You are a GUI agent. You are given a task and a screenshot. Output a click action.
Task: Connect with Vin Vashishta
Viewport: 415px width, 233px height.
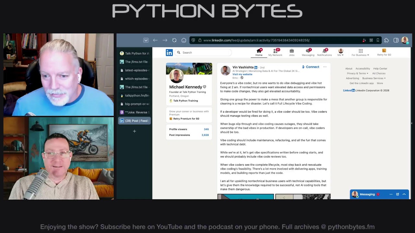point(311,67)
